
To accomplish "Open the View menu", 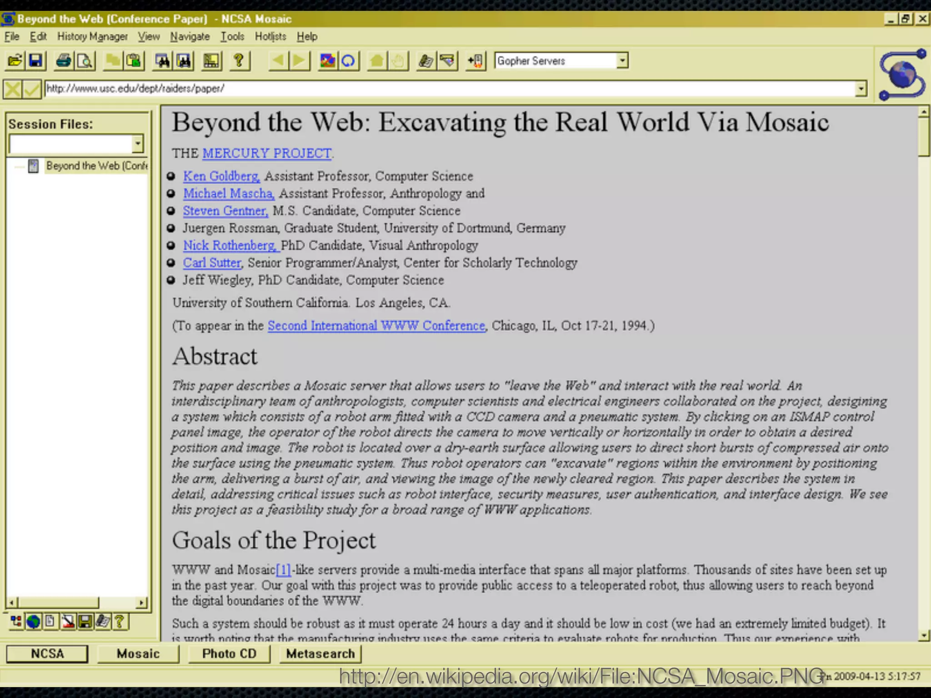I will tap(149, 36).
